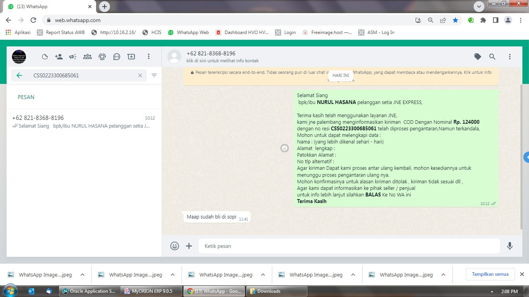Click the label tag icon in chat header

coord(478,57)
